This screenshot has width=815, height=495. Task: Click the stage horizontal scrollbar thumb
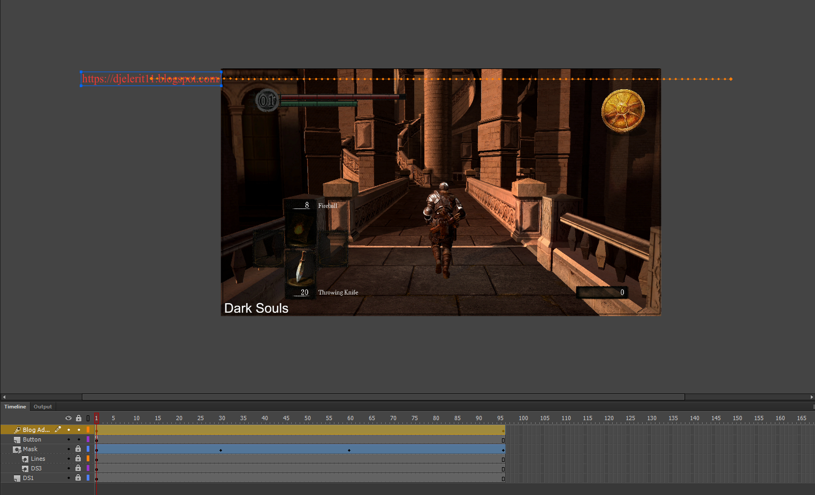383,397
